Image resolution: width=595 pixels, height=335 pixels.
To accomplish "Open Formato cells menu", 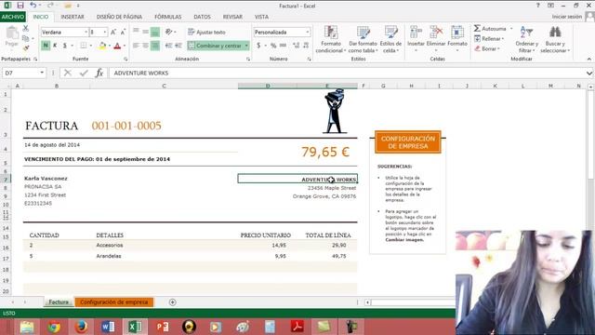I will (x=457, y=39).
